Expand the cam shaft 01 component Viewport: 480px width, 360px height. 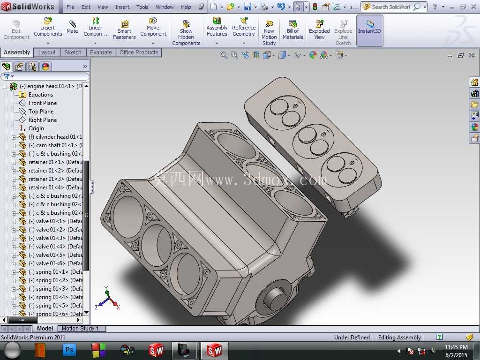(14, 146)
